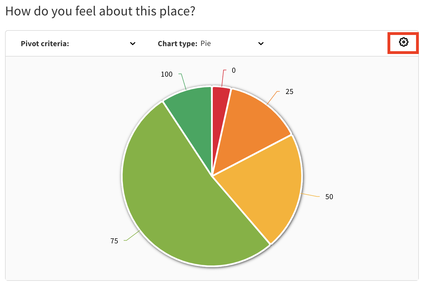Click the data label 75
The height and width of the screenshot is (287, 425).
coord(114,241)
